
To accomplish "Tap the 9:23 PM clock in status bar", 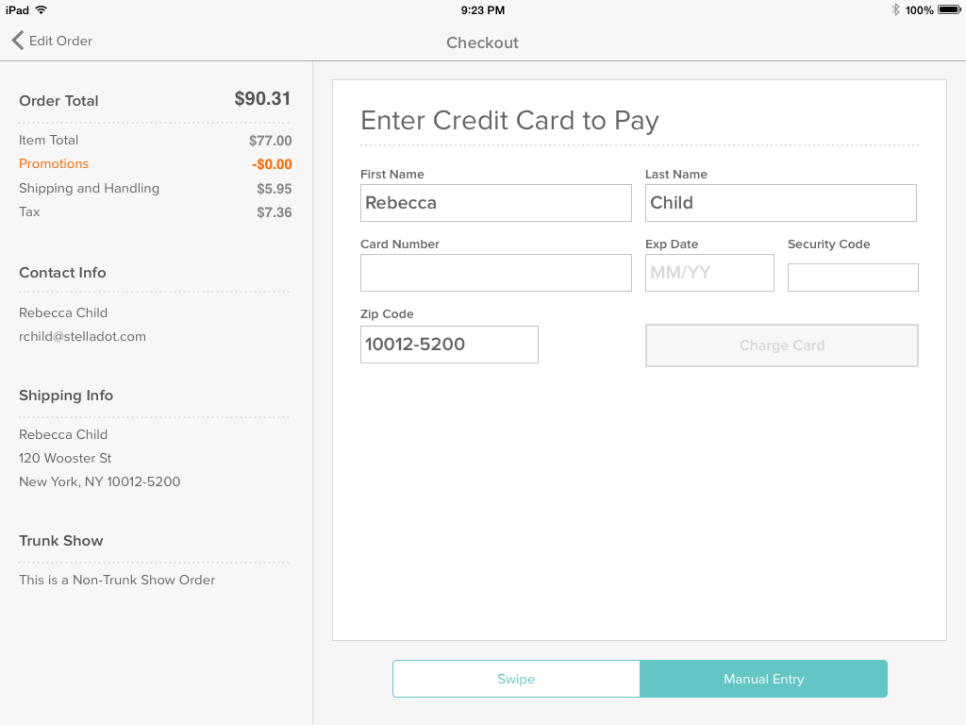I will pyautogui.click(x=482, y=10).
